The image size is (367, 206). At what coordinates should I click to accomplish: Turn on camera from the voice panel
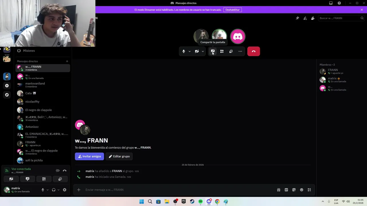pos(11,179)
